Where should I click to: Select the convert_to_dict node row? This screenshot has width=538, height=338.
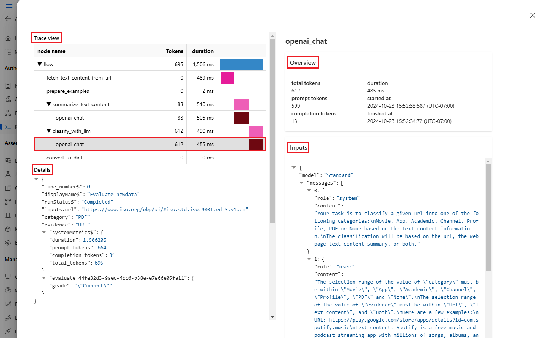[x=64, y=158]
